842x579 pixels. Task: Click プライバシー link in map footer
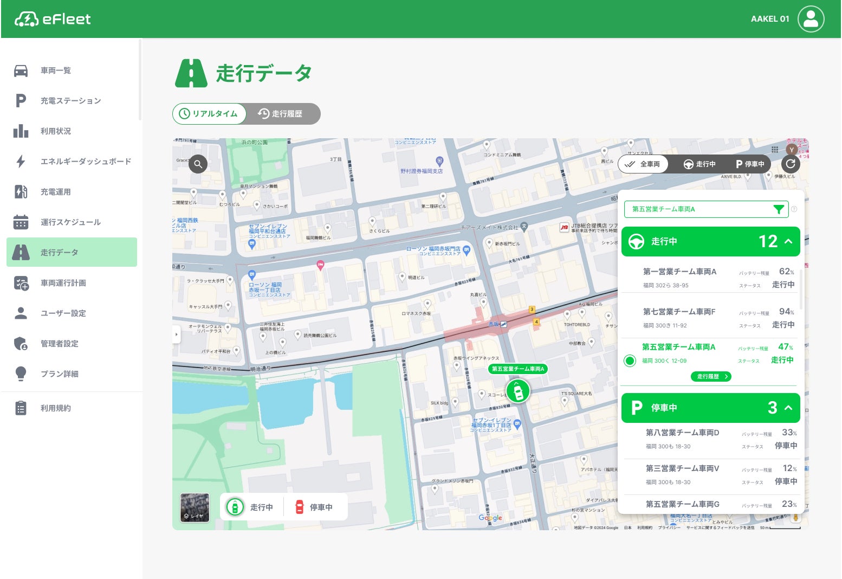pyautogui.click(x=669, y=527)
